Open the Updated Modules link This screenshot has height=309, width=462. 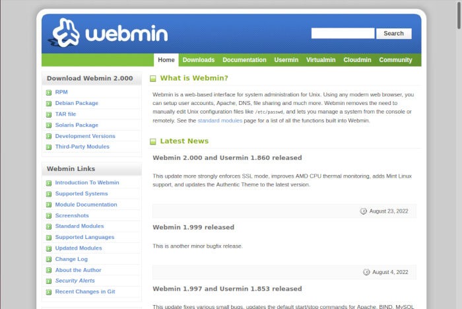79,248
